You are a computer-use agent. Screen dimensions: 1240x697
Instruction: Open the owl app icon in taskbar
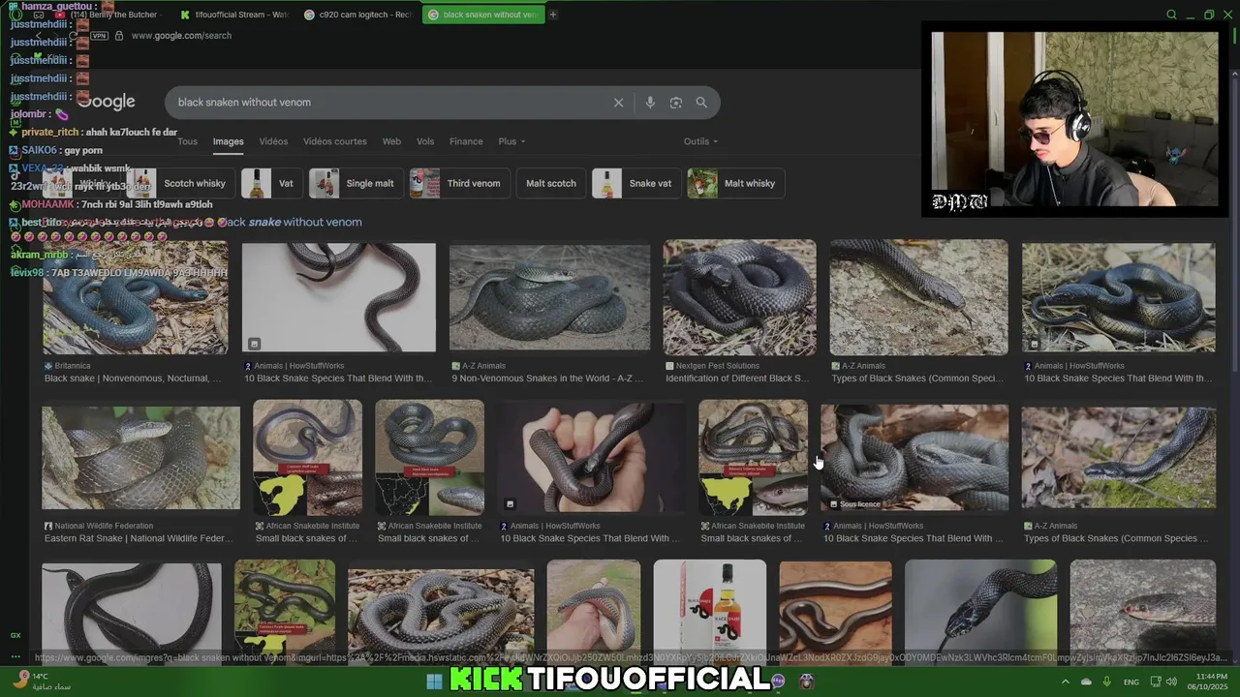pyautogui.click(x=807, y=682)
